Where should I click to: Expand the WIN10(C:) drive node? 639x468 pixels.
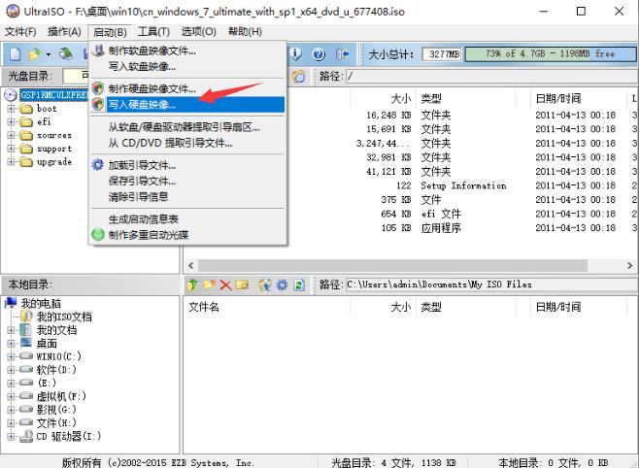pyautogui.click(x=11, y=356)
